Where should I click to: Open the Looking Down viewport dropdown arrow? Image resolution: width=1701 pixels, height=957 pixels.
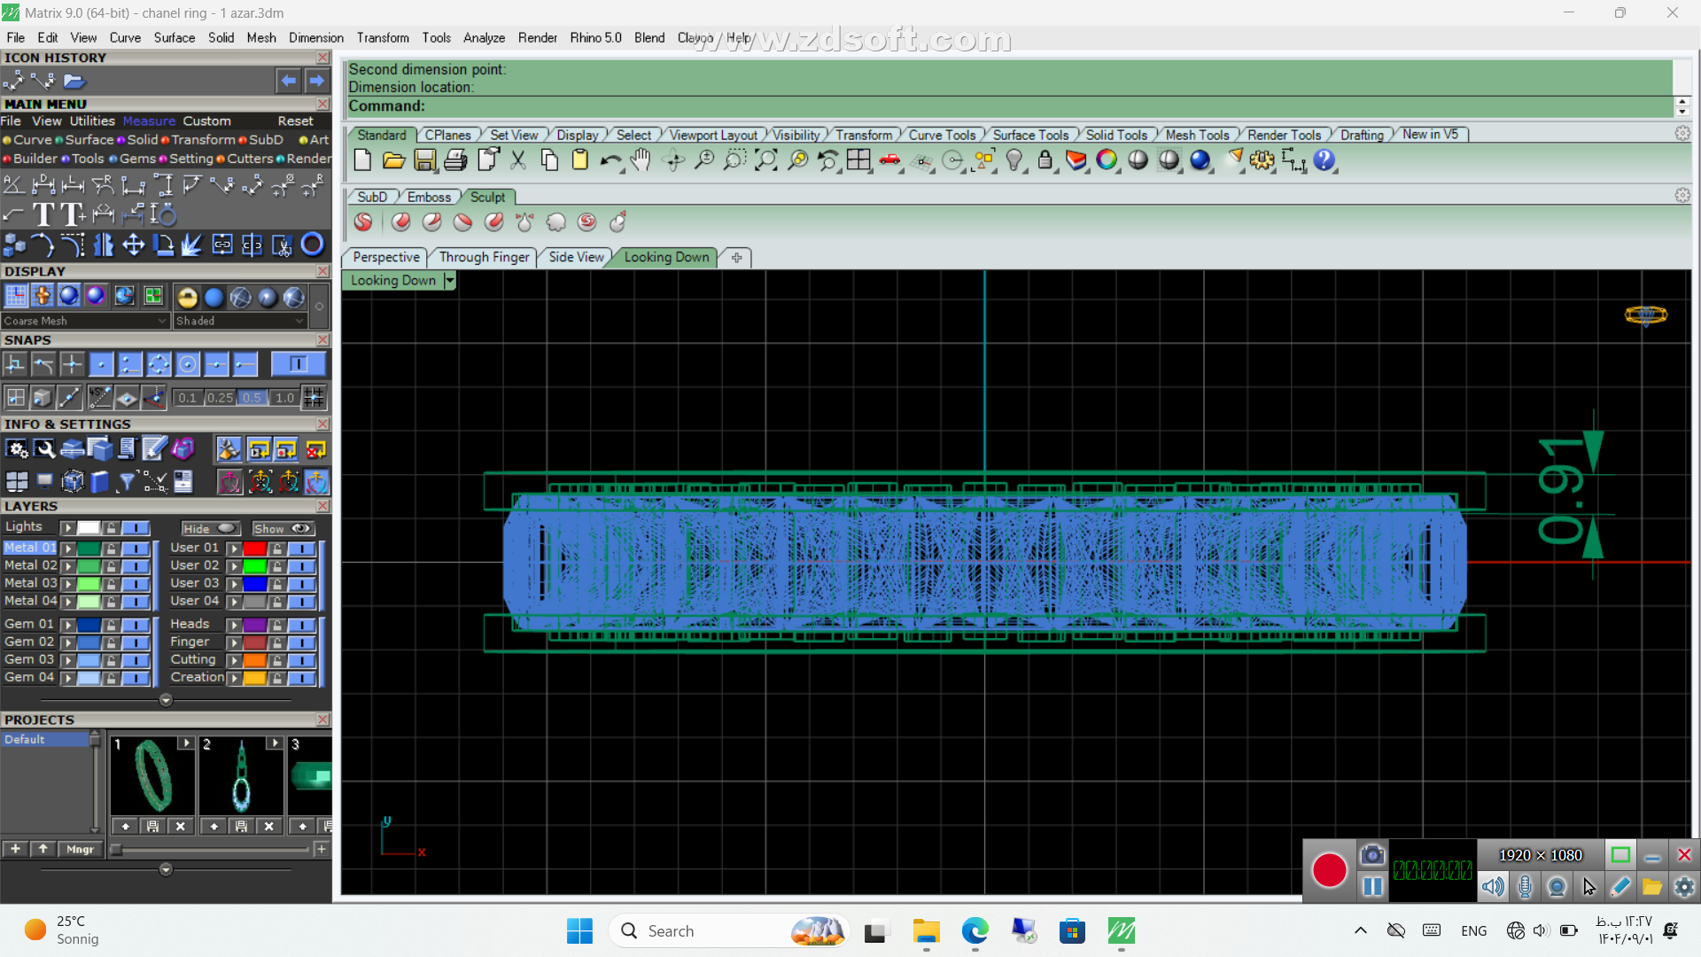[x=450, y=280]
